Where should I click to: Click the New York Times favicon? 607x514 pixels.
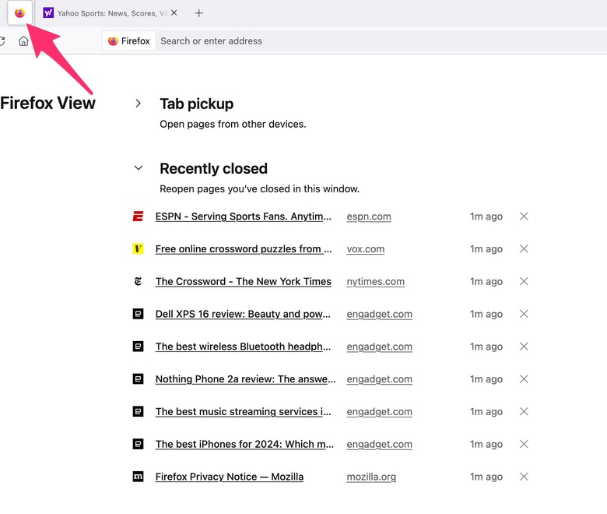click(x=139, y=281)
